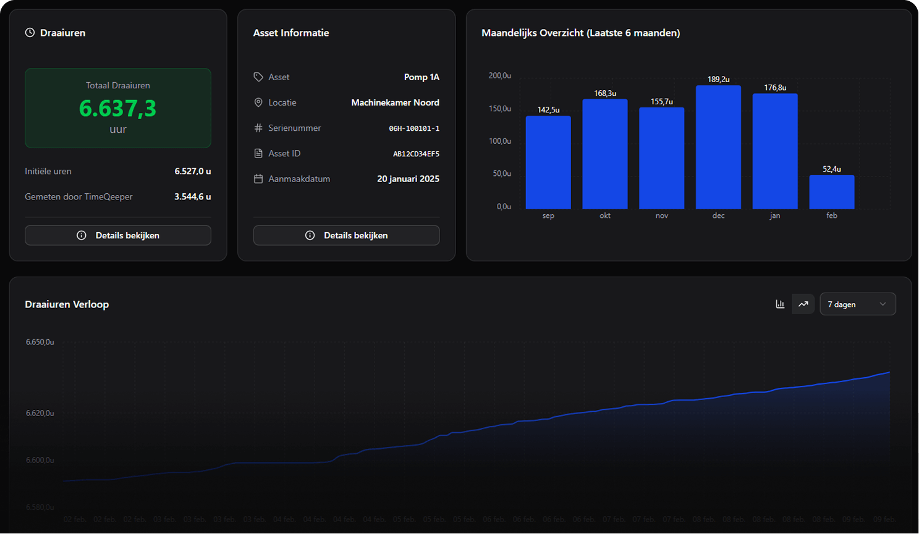Click the chevron on the 7 dagen selector
Viewport: 919px width, 534px height.
pos(883,304)
